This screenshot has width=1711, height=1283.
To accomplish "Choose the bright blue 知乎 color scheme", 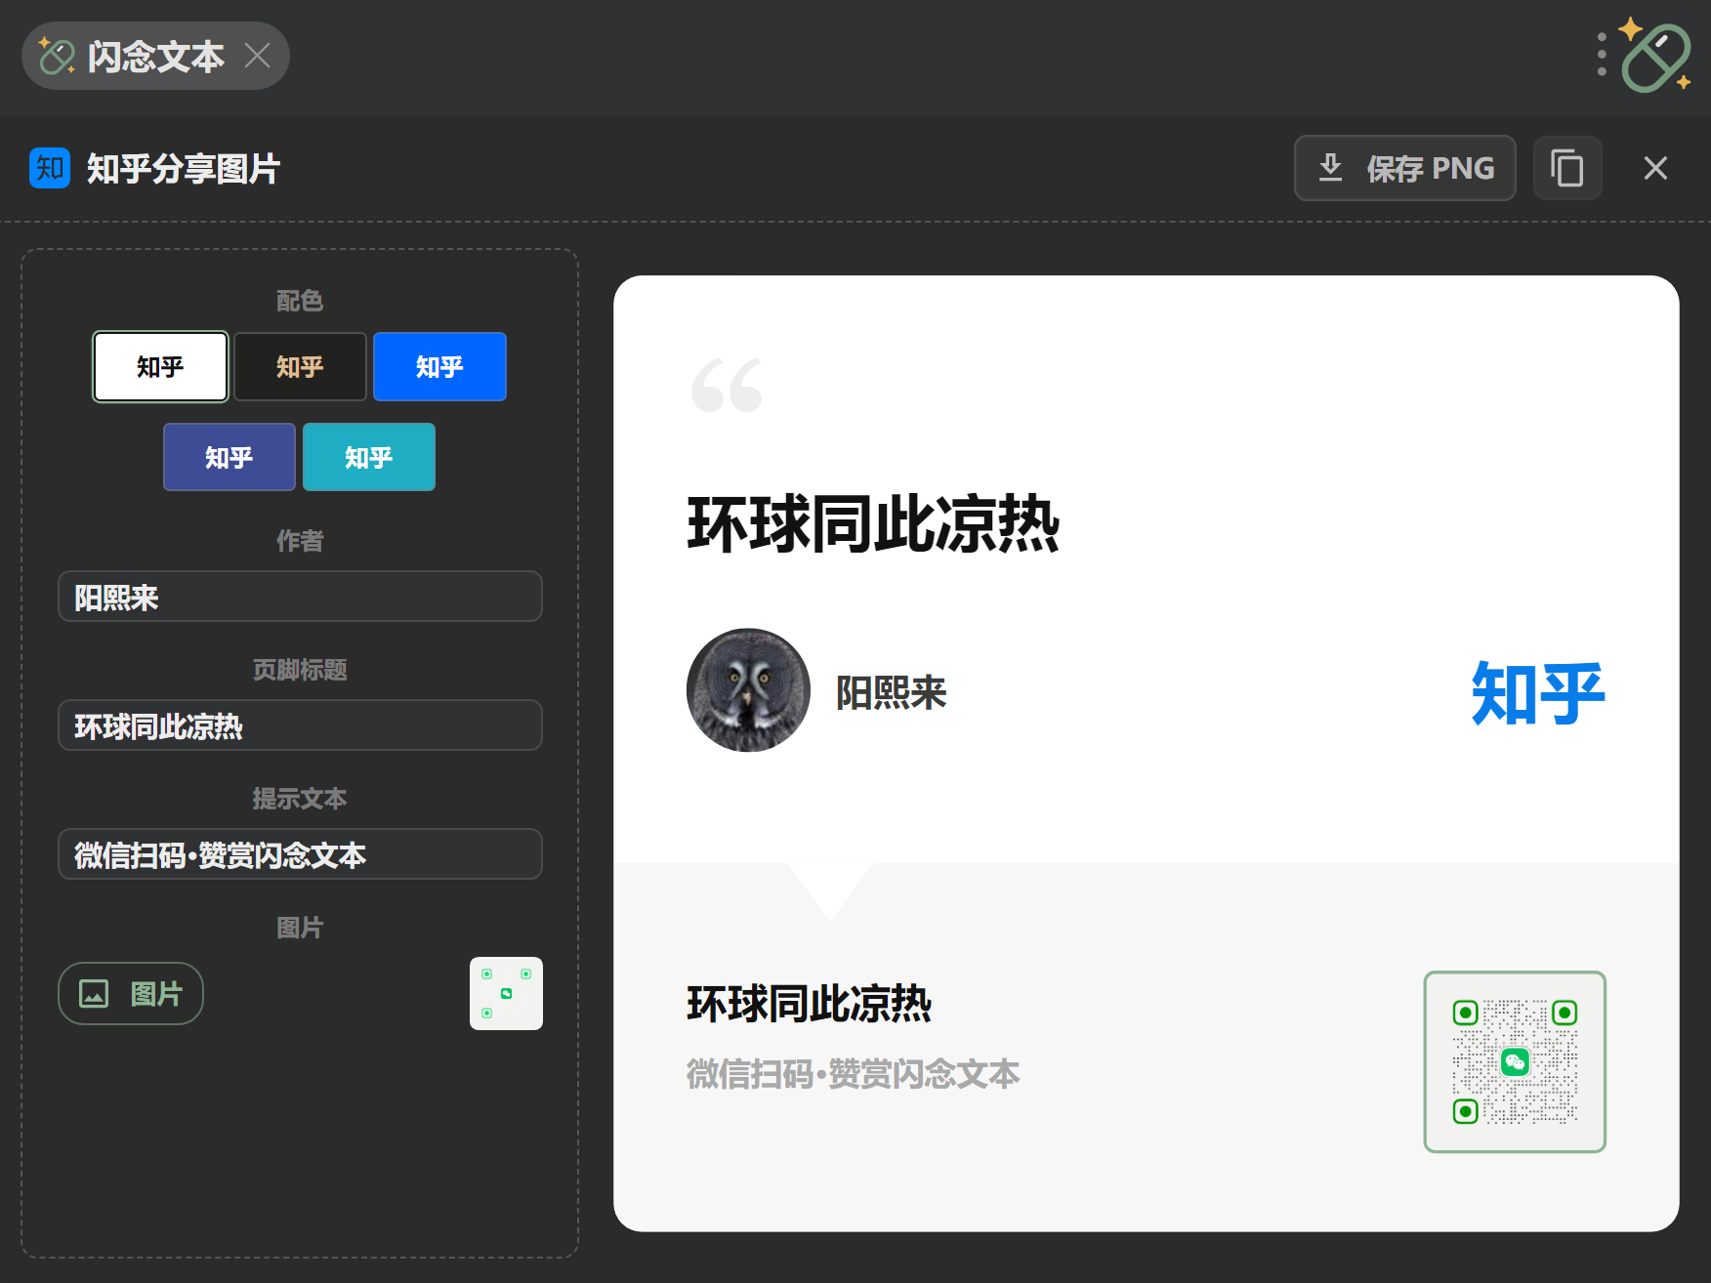I will 439,366.
